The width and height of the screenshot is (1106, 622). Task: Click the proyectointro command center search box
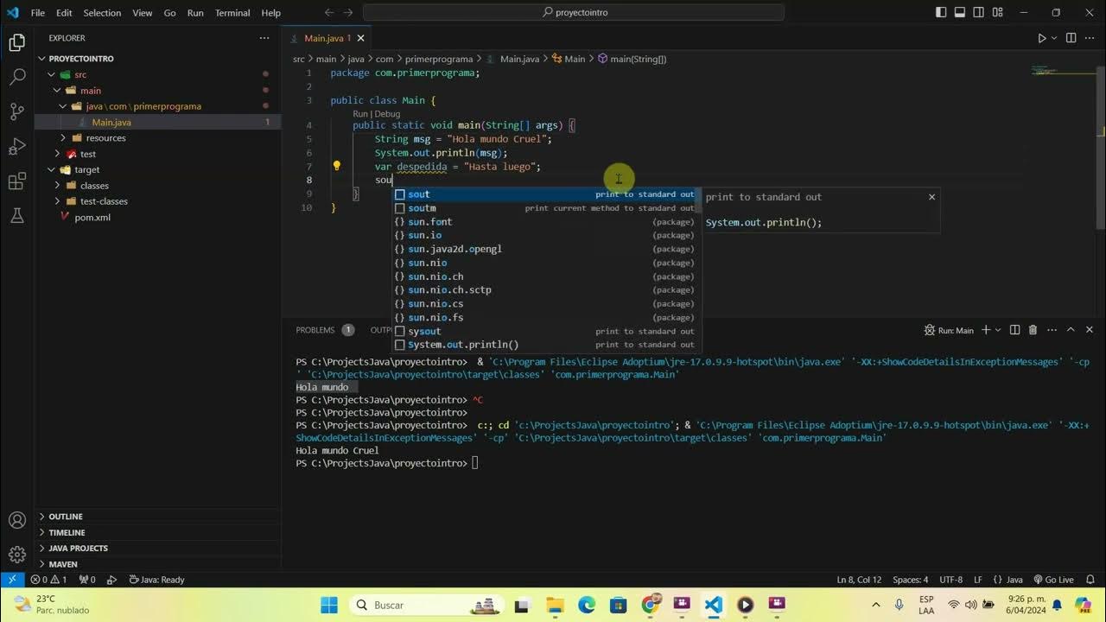point(574,13)
